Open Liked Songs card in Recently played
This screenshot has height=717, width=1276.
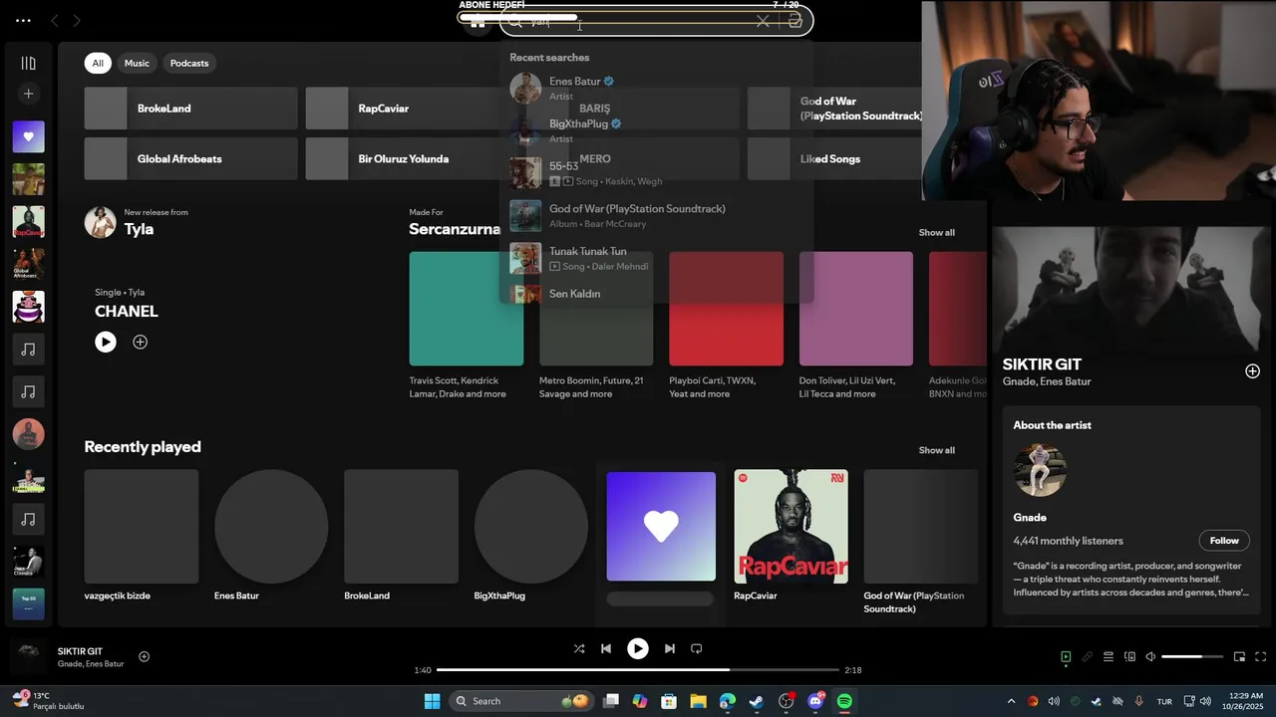coord(661,539)
